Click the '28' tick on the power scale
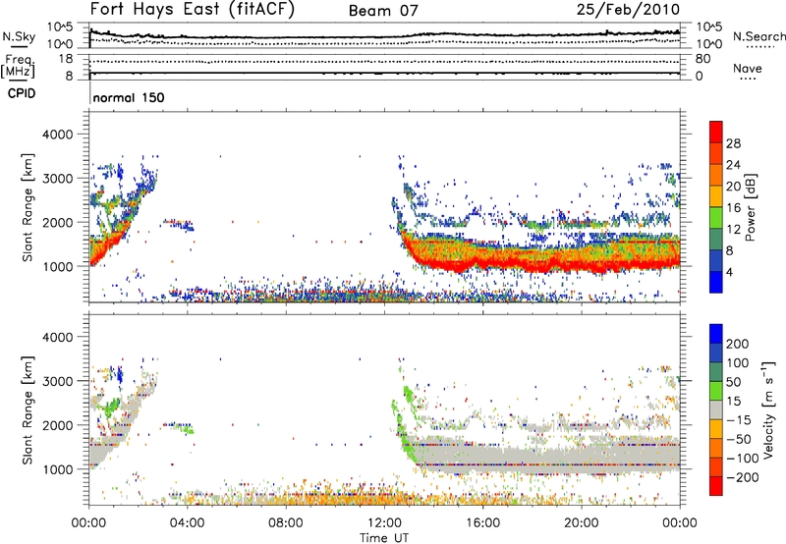The height and width of the screenshot is (544, 786). [733, 143]
